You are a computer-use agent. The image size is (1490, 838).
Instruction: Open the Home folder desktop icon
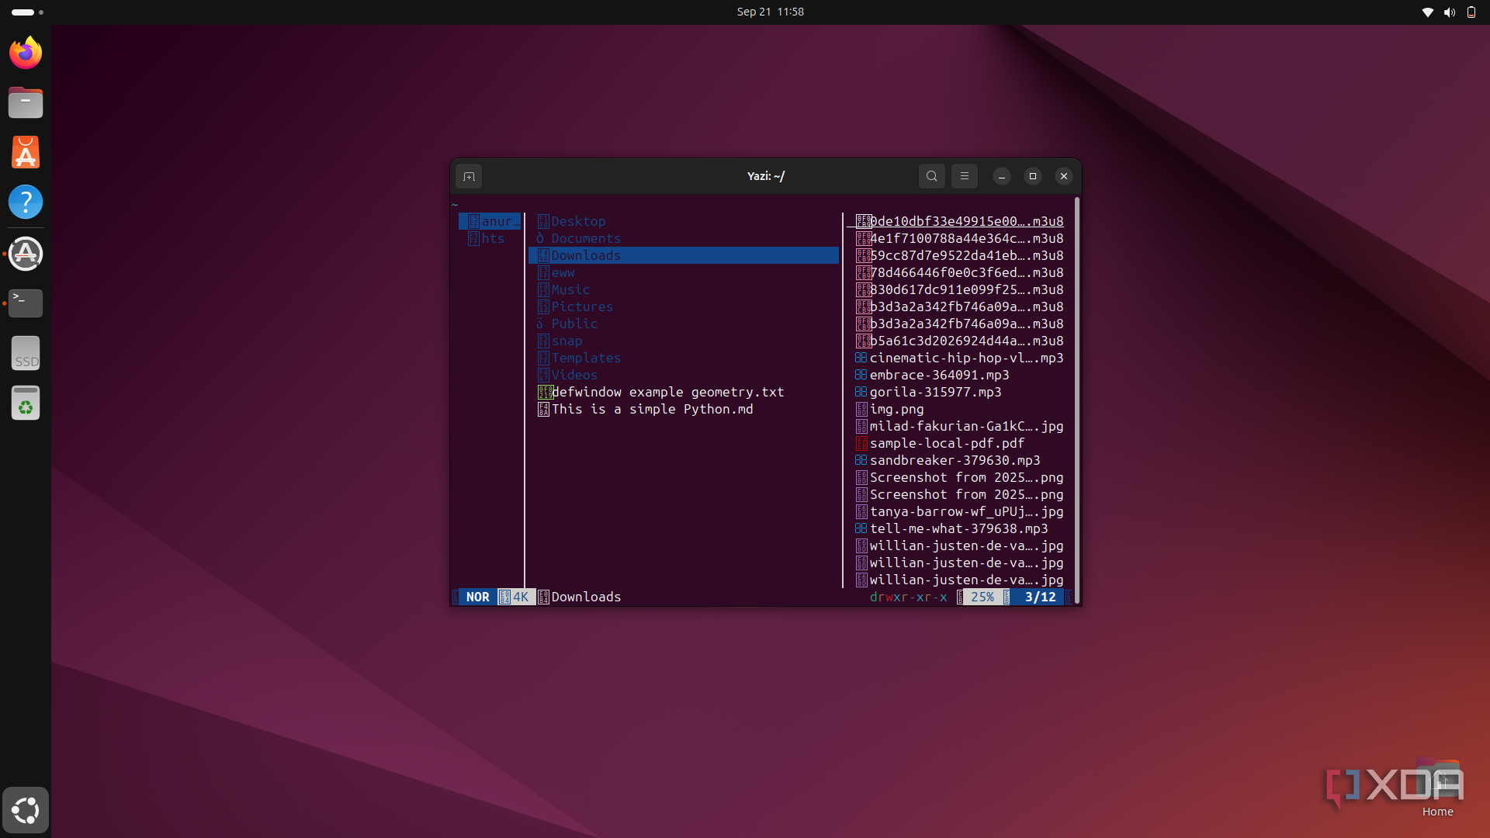pyautogui.click(x=1437, y=788)
